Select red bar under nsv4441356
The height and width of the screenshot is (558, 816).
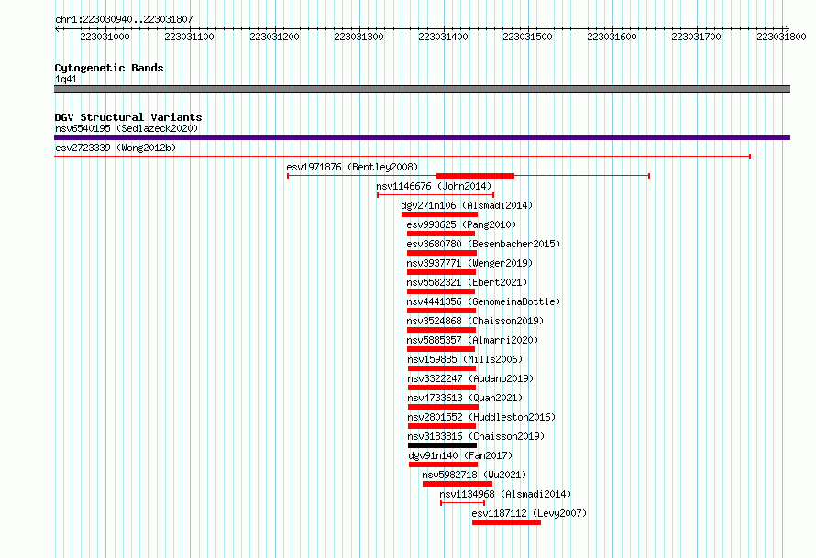coord(441,311)
